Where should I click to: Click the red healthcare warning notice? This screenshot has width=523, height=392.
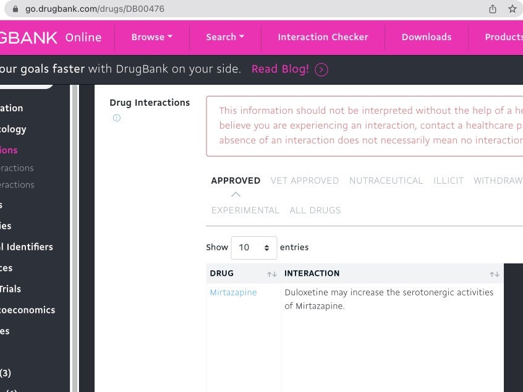pos(365,126)
